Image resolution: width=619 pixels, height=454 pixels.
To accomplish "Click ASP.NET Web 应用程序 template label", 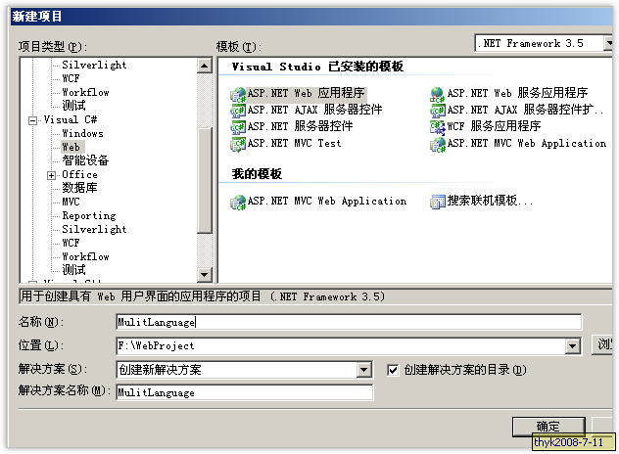I will click(x=307, y=94).
